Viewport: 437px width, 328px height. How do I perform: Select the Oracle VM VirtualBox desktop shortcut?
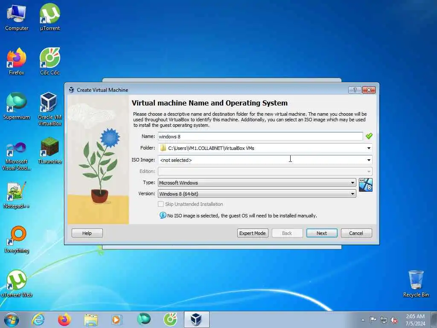tap(50, 109)
